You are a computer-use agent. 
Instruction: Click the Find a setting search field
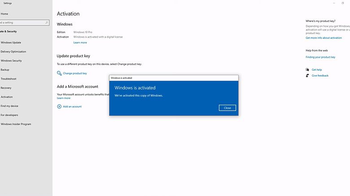tap(22, 22)
